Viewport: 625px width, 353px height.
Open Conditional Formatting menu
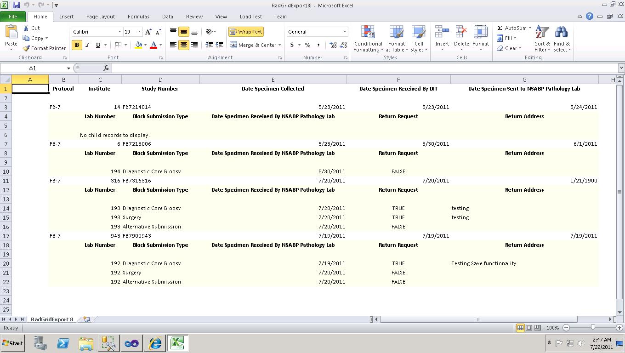368,39
